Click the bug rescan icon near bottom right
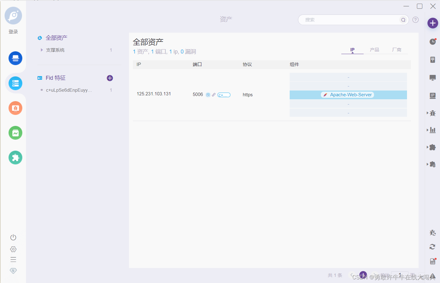The width and height of the screenshot is (440, 283). (433, 233)
